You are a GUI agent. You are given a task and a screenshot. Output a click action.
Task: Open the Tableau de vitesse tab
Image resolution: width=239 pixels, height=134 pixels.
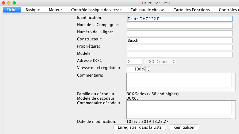click(147, 10)
